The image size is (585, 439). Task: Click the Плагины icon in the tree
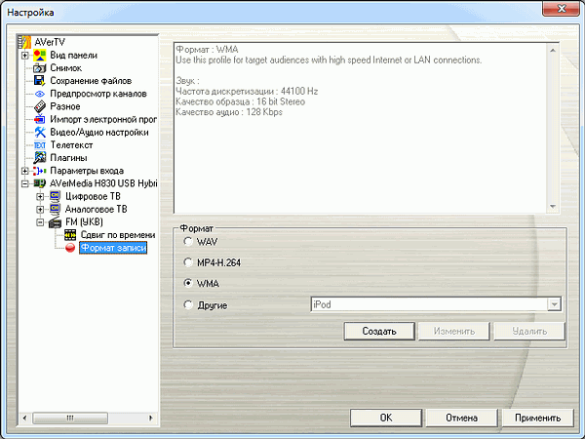coord(41,157)
